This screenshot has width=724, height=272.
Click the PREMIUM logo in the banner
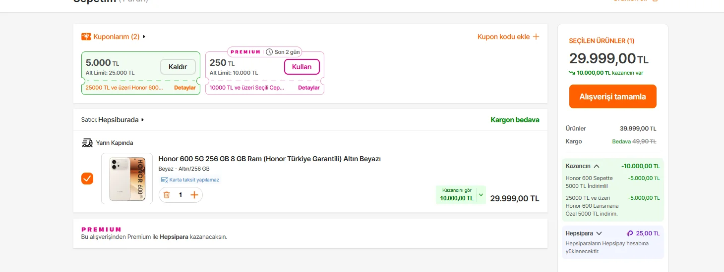click(101, 229)
